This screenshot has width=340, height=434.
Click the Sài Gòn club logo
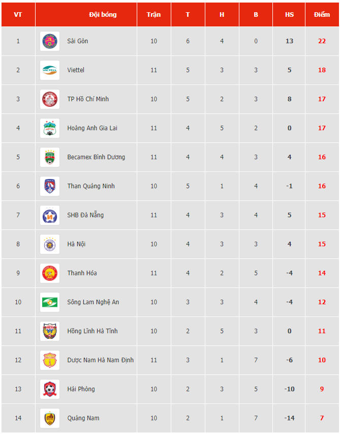pyautogui.click(x=50, y=41)
